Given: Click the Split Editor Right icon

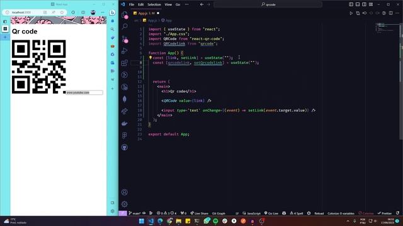Looking at the screenshot, I should [x=390, y=13].
